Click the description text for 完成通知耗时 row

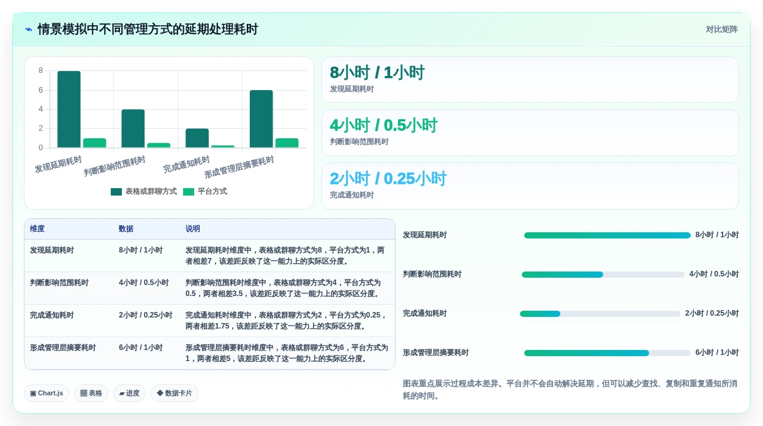[287, 321]
